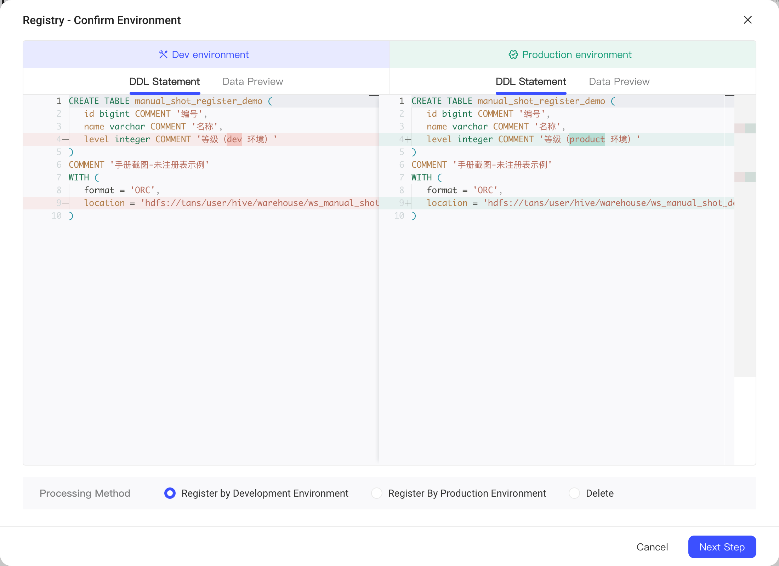Click the Production environment header label
779x566 pixels.
tap(577, 54)
